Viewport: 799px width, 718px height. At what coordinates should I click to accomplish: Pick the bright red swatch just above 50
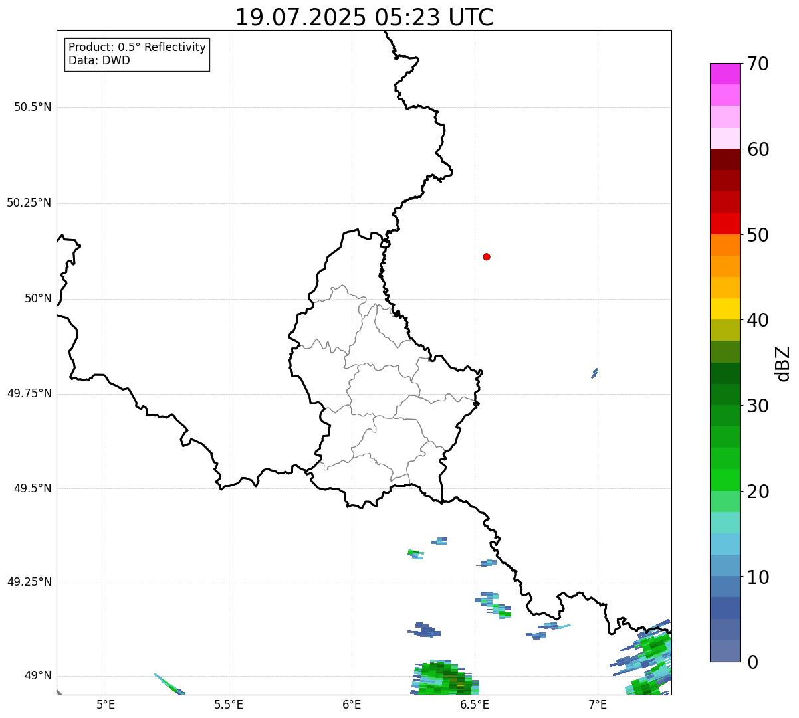click(725, 224)
